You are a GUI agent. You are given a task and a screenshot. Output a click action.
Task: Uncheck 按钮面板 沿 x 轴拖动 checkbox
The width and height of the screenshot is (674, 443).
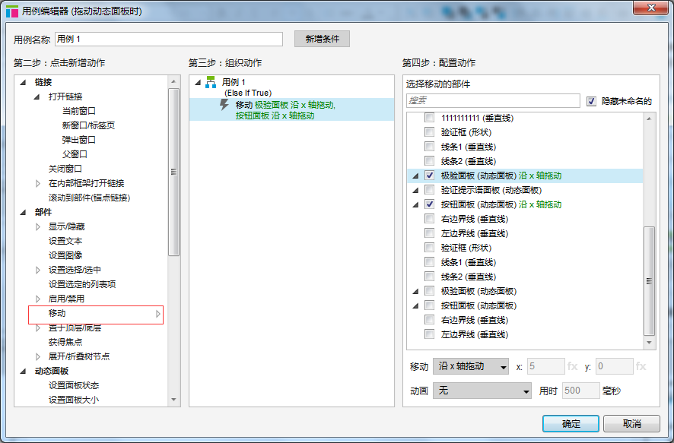[x=429, y=204]
